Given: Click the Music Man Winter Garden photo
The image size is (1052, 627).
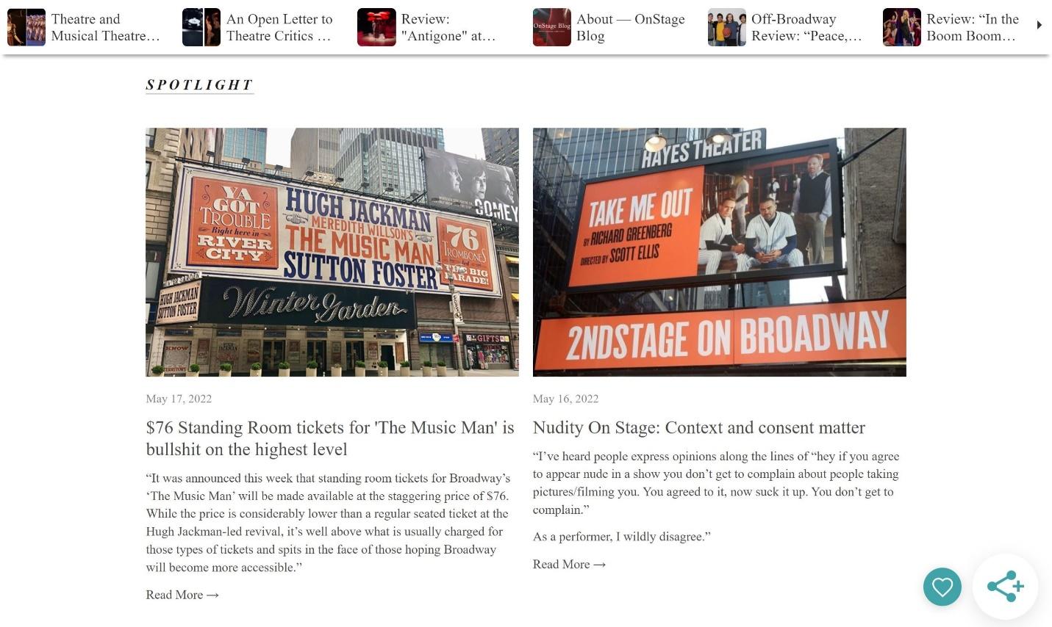Looking at the screenshot, I should [332, 252].
